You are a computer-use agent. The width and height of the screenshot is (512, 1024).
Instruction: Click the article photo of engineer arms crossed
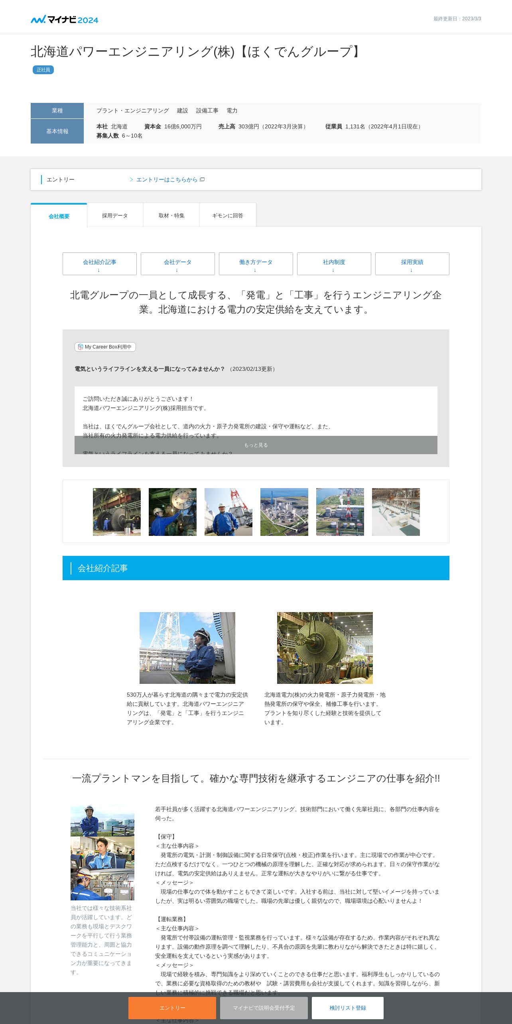point(187,648)
